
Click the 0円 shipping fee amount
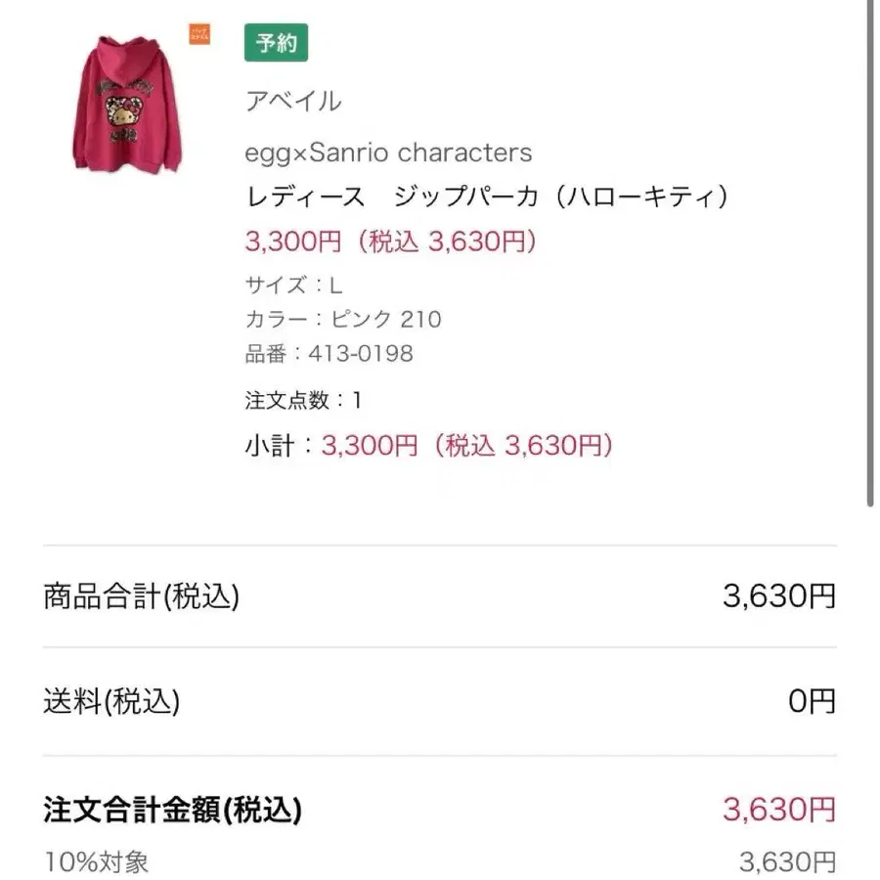(812, 700)
